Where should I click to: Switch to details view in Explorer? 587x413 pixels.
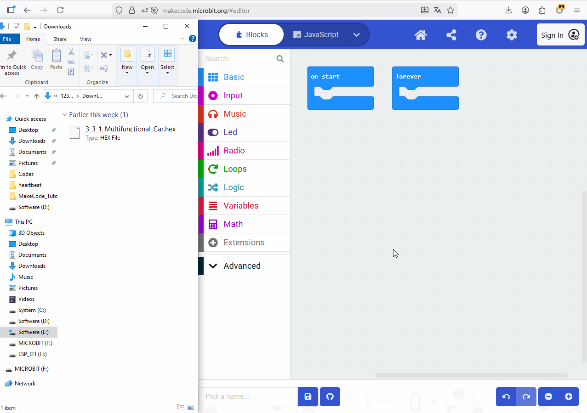pos(181,407)
